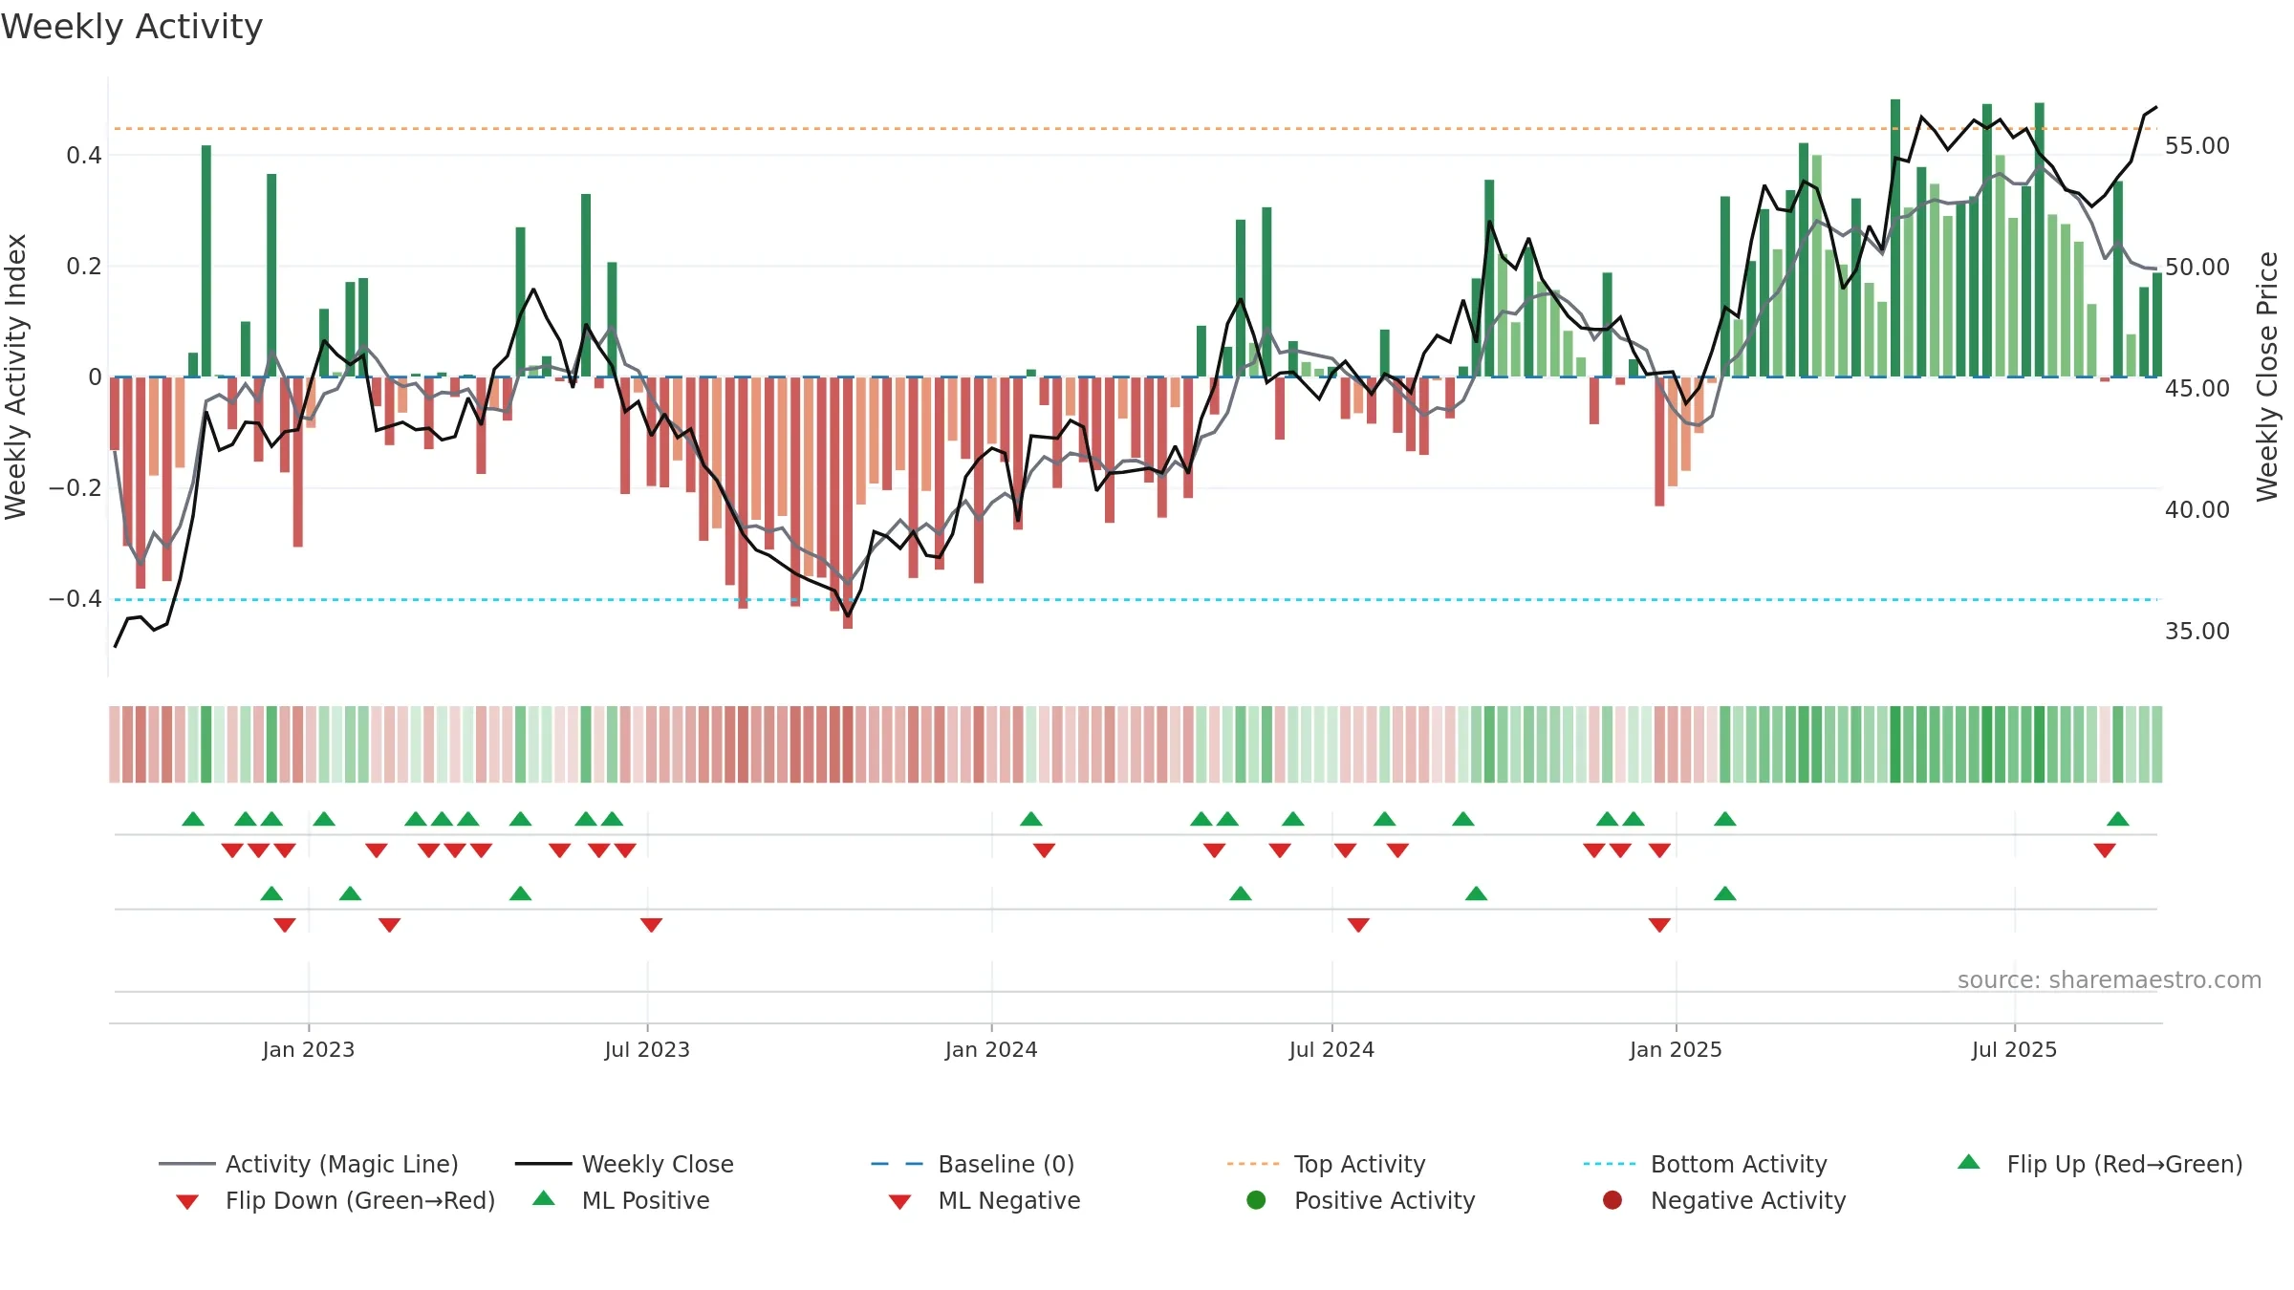Toggle the Flip Up (Red→Green) legend entry
Screen dimensions: 2294x1290
[2100, 1164]
